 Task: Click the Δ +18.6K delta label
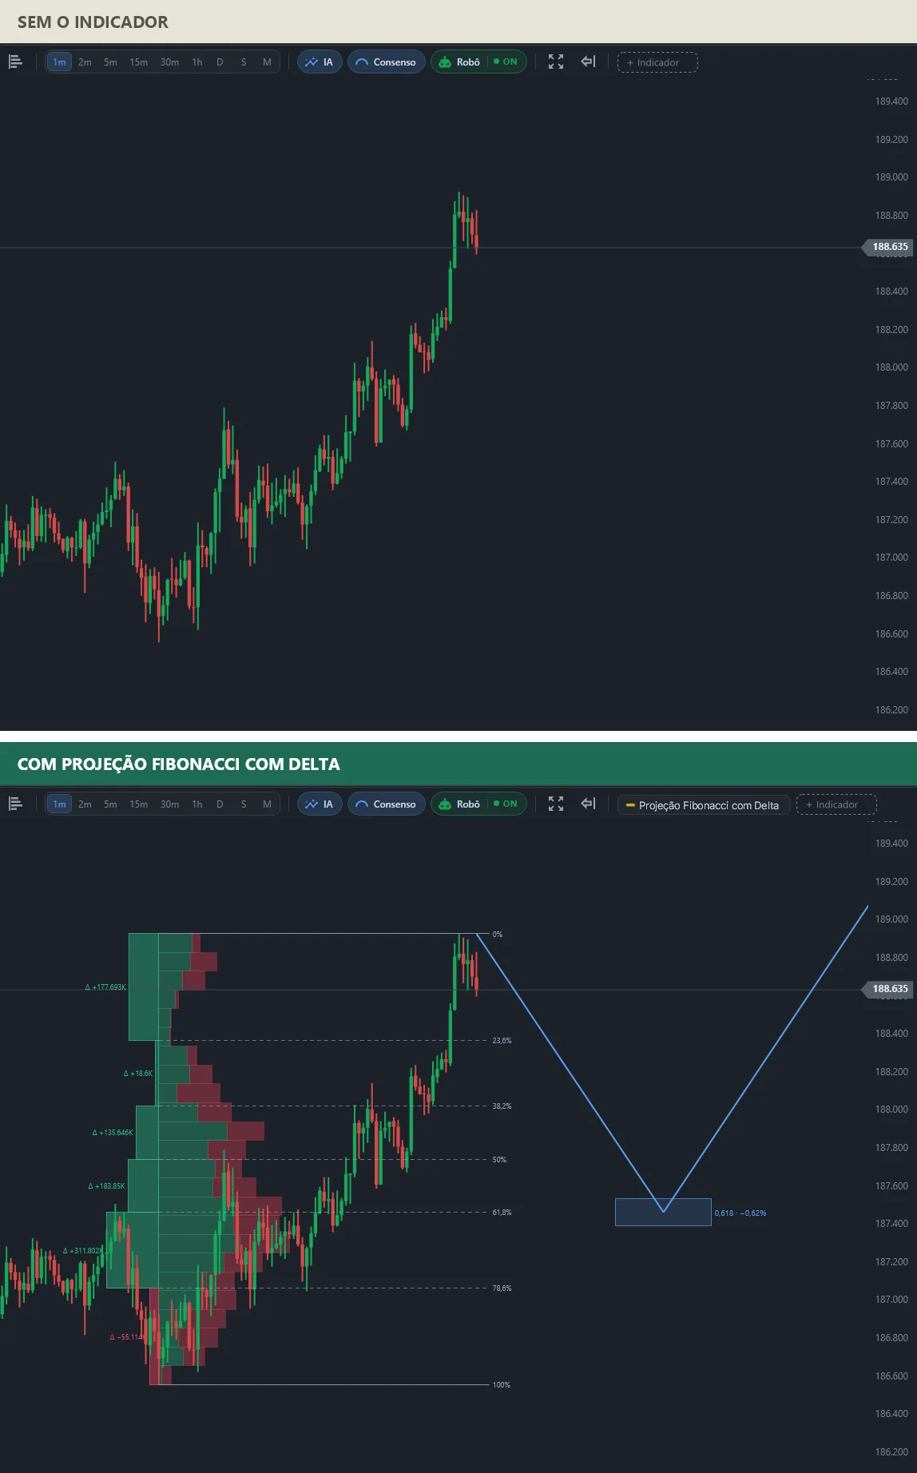(137, 1074)
